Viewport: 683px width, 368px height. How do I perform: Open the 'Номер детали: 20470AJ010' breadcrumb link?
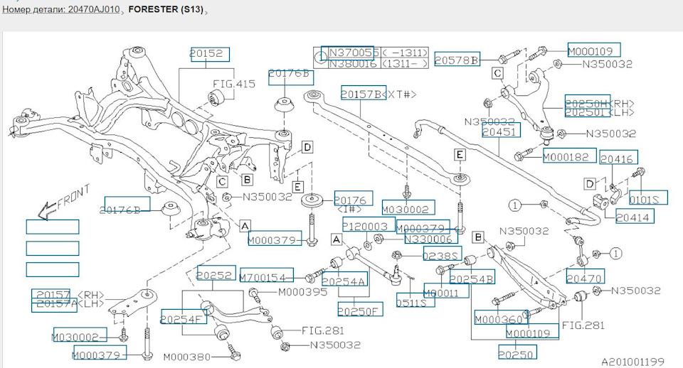click(61, 9)
